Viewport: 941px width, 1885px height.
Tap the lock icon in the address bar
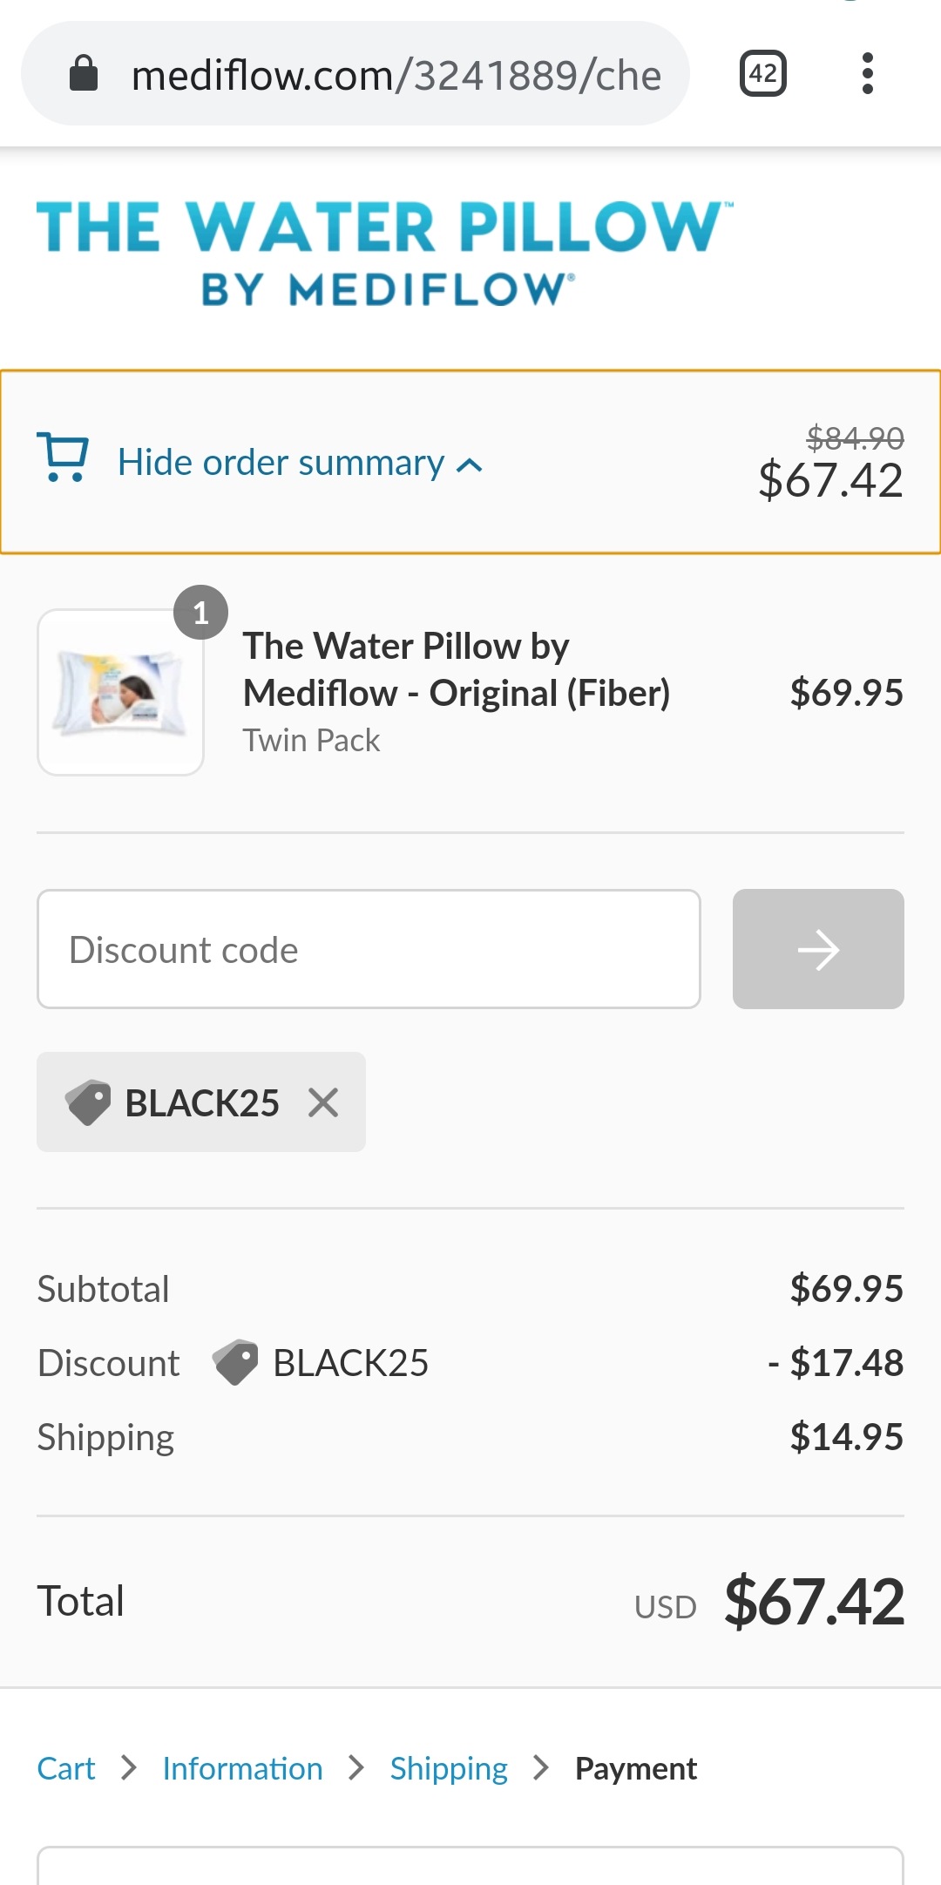click(x=84, y=73)
